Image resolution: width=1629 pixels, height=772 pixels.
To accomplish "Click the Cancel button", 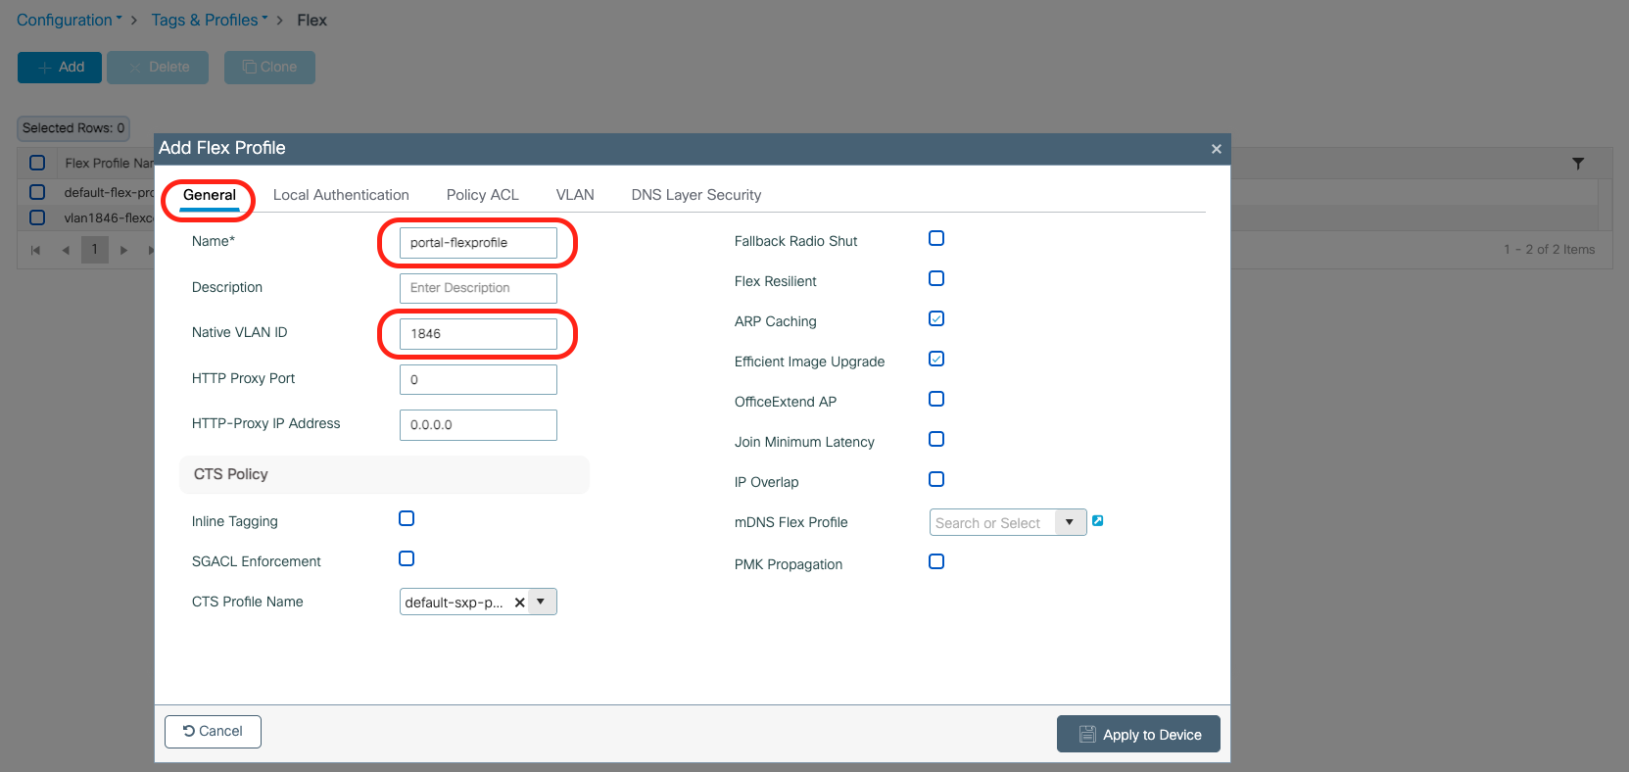I will pos(213,732).
